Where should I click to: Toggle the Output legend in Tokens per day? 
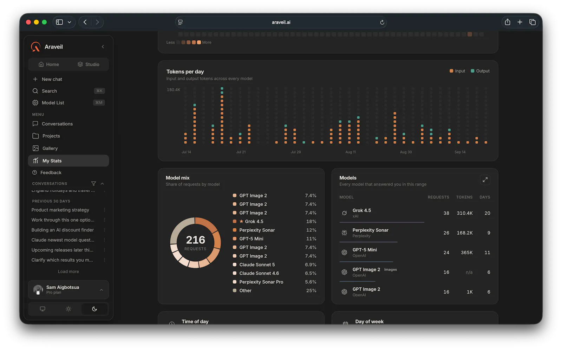[x=480, y=71]
